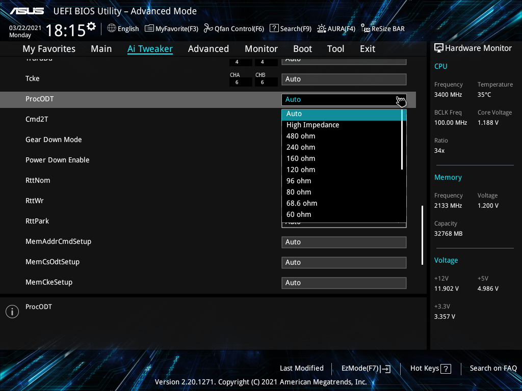Choose 80 ohm option
The image size is (522, 391).
[342, 192]
